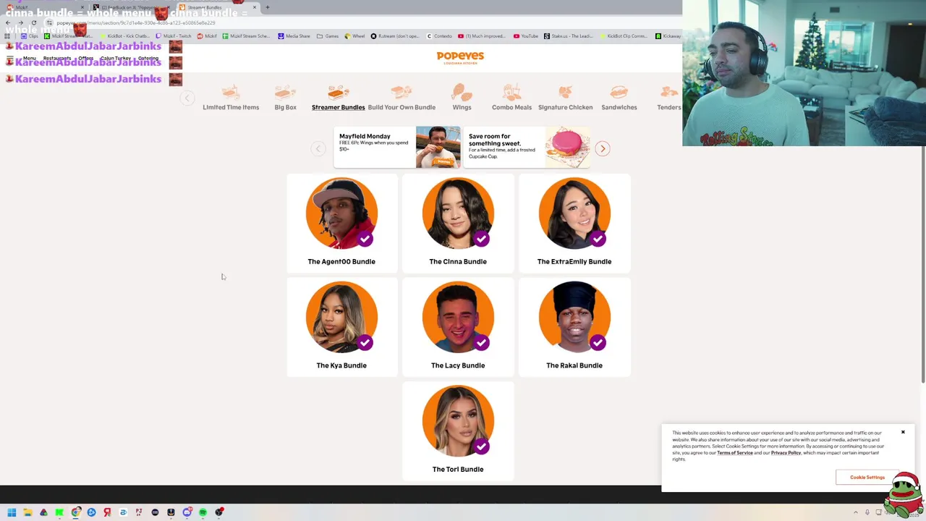This screenshot has width=926, height=521.
Task: Show earlier menu categories with left chevron
Action: [187, 98]
